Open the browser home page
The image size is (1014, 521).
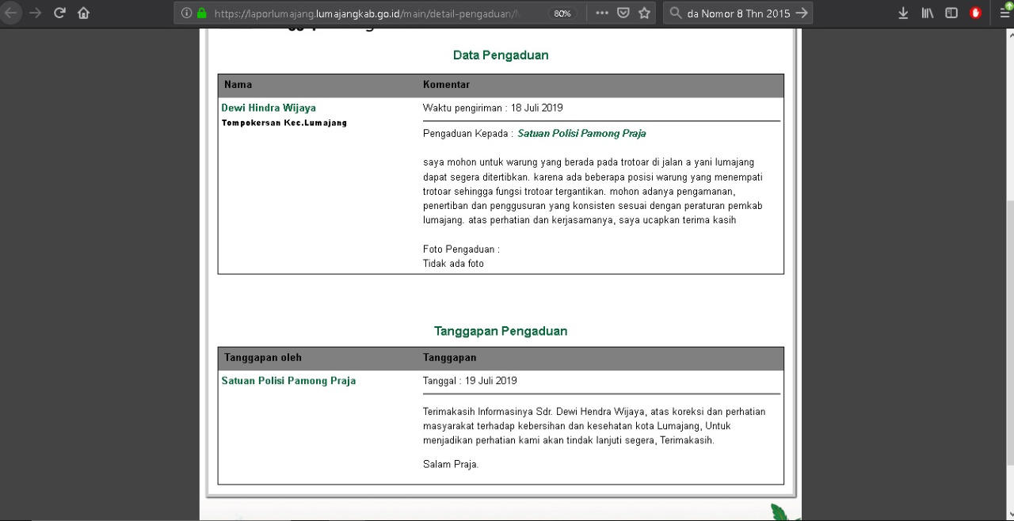coord(84,13)
